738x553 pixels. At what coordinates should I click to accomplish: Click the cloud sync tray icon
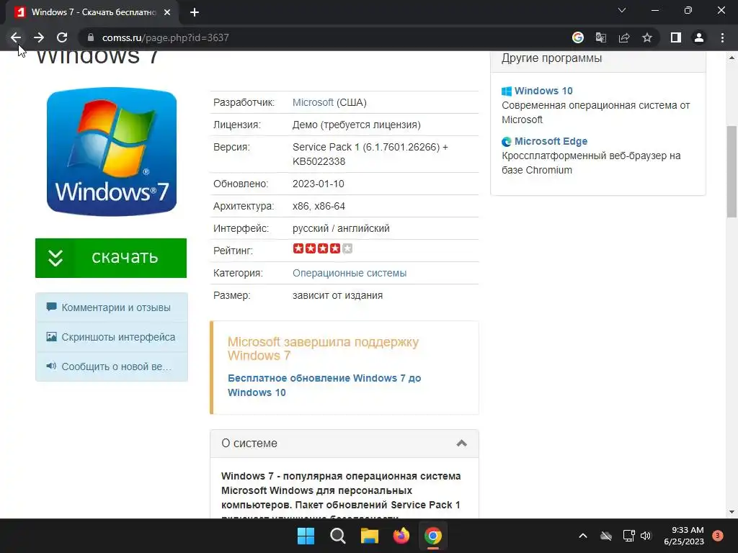tap(606, 536)
